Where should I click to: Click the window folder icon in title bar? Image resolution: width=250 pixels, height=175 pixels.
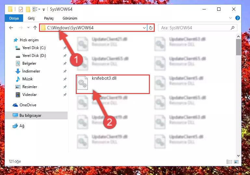pyautogui.click(x=10, y=9)
